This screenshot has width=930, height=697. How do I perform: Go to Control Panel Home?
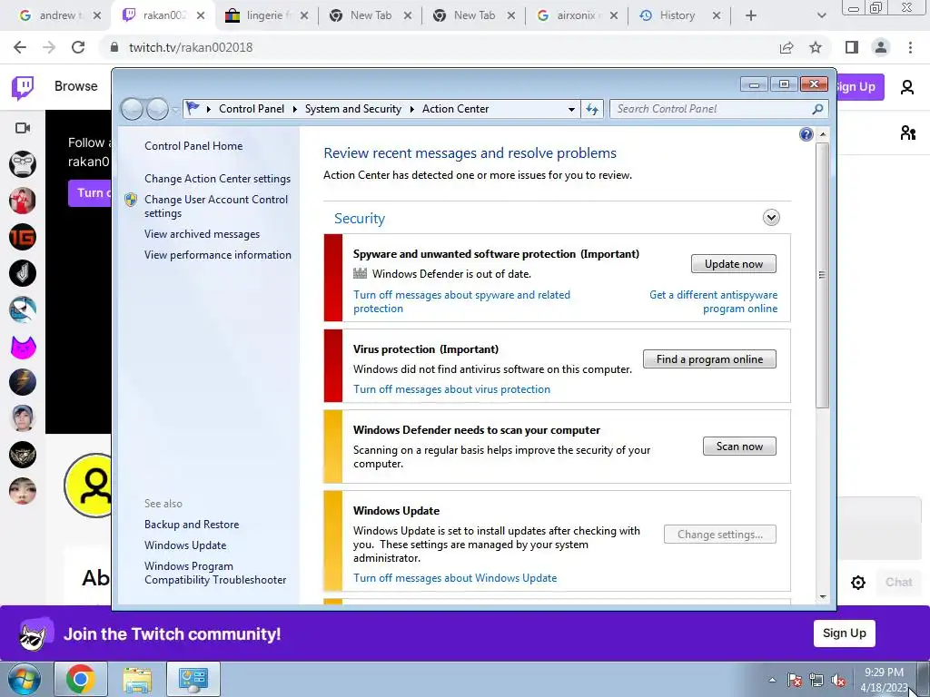193,146
